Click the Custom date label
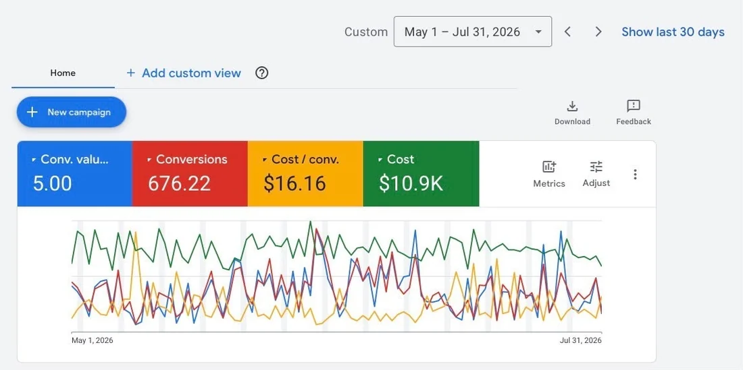Screen dimensions: 743x370 point(366,32)
